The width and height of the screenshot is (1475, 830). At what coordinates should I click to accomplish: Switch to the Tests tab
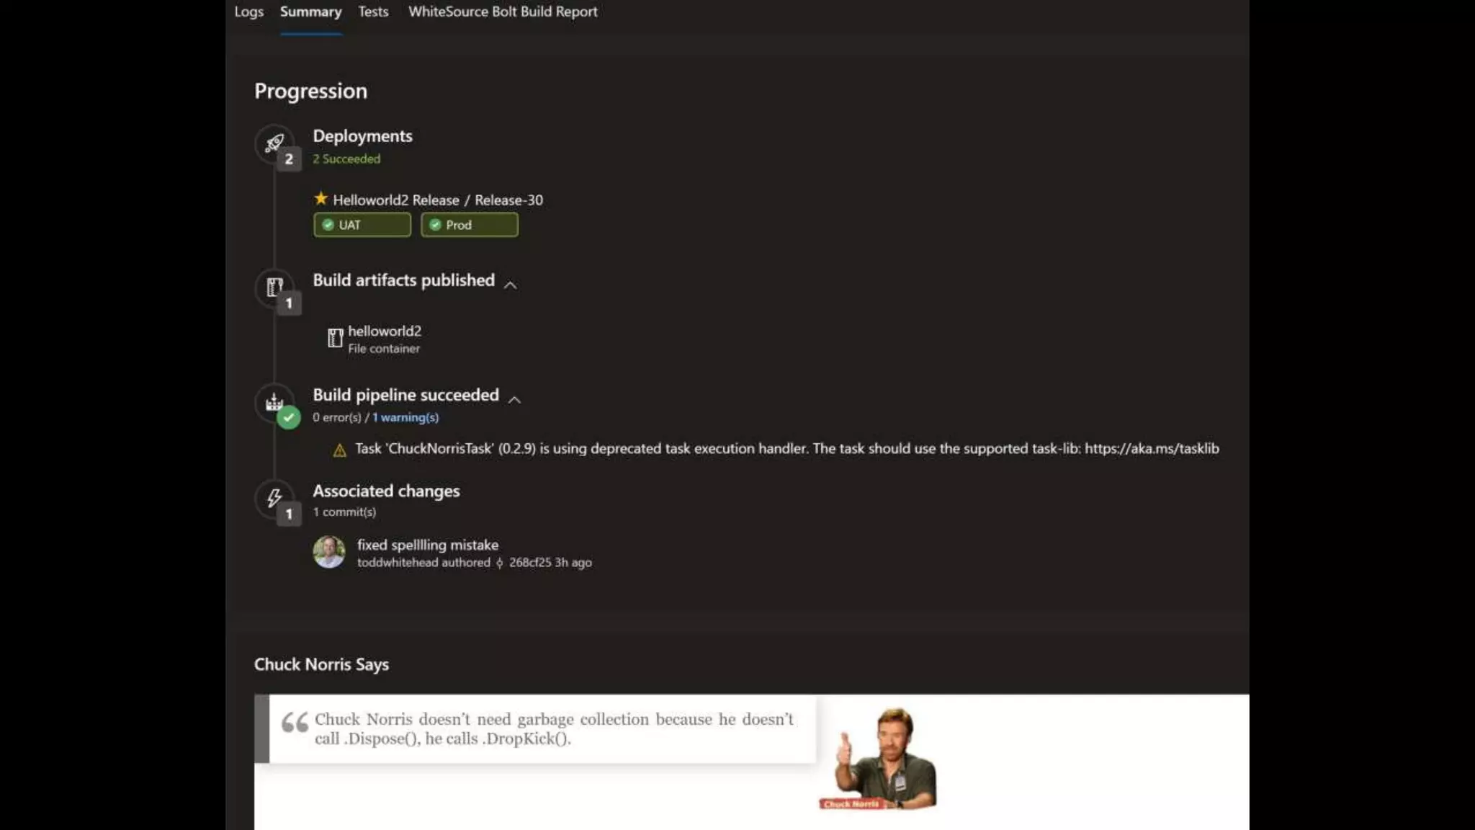pos(373,12)
